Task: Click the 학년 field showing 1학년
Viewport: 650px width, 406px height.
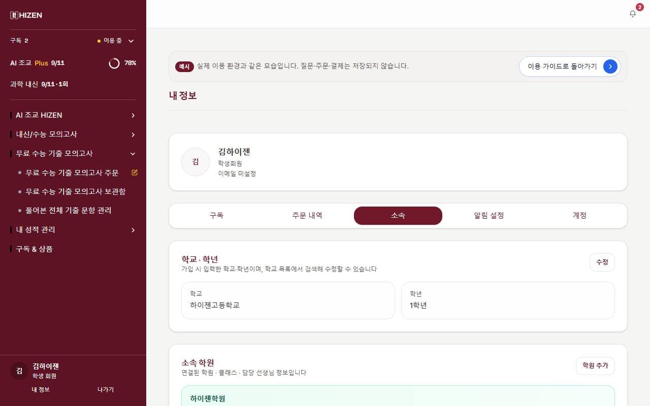Action: (508, 300)
